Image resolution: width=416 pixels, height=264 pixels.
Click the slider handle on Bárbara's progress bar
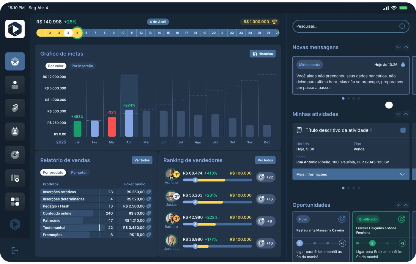pos(195,224)
